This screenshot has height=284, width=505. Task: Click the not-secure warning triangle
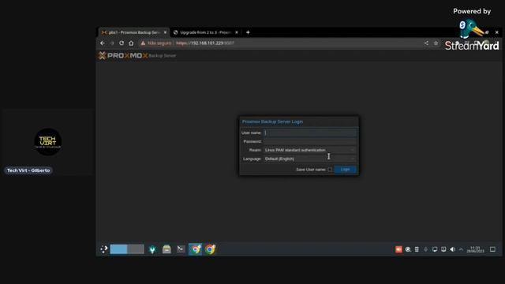pyautogui.click(x=143, y=43)
